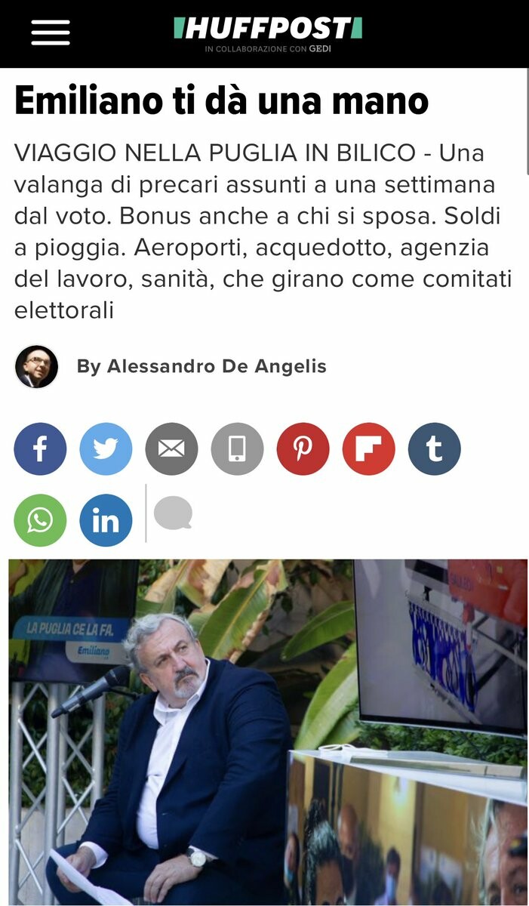Pin the article on Pinterest
The height and width of the screenshot is (906, 529).
pos(303,449)
